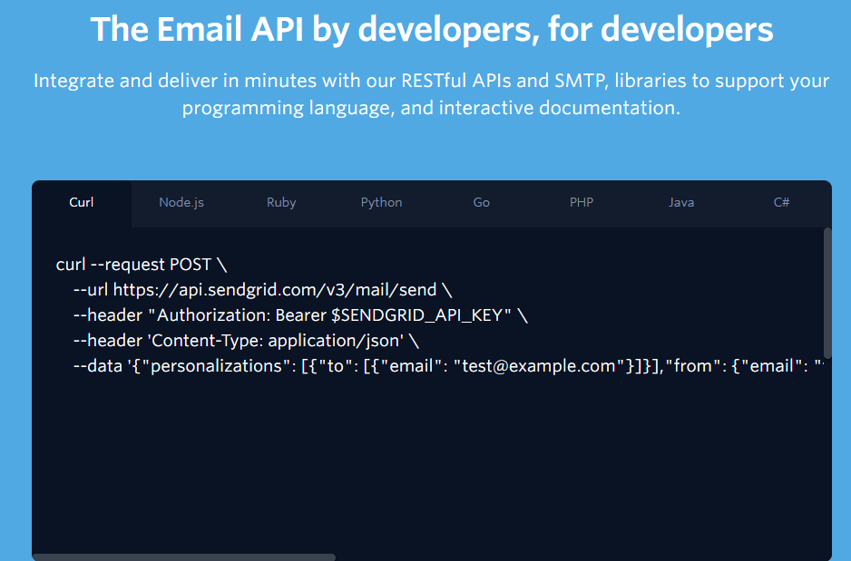
Task: Click the code panel vertical scrollbar
Action: click(x=827, y=292)
